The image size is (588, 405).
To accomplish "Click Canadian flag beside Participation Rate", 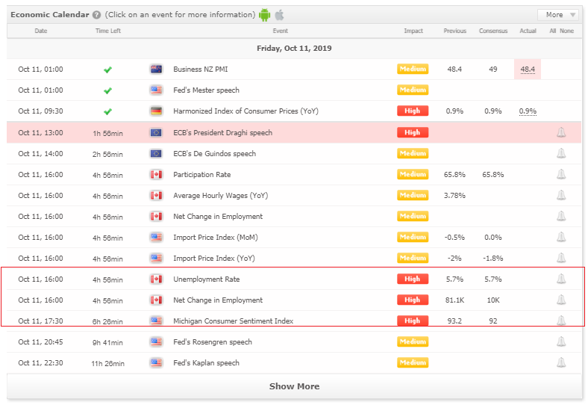I will (x=156, y=175).
